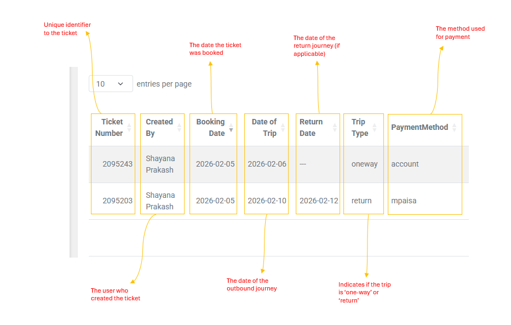This screenshot has width=511, height=325.
Task: Sort by the PaymentMethod column header
Action: point(420,127)
